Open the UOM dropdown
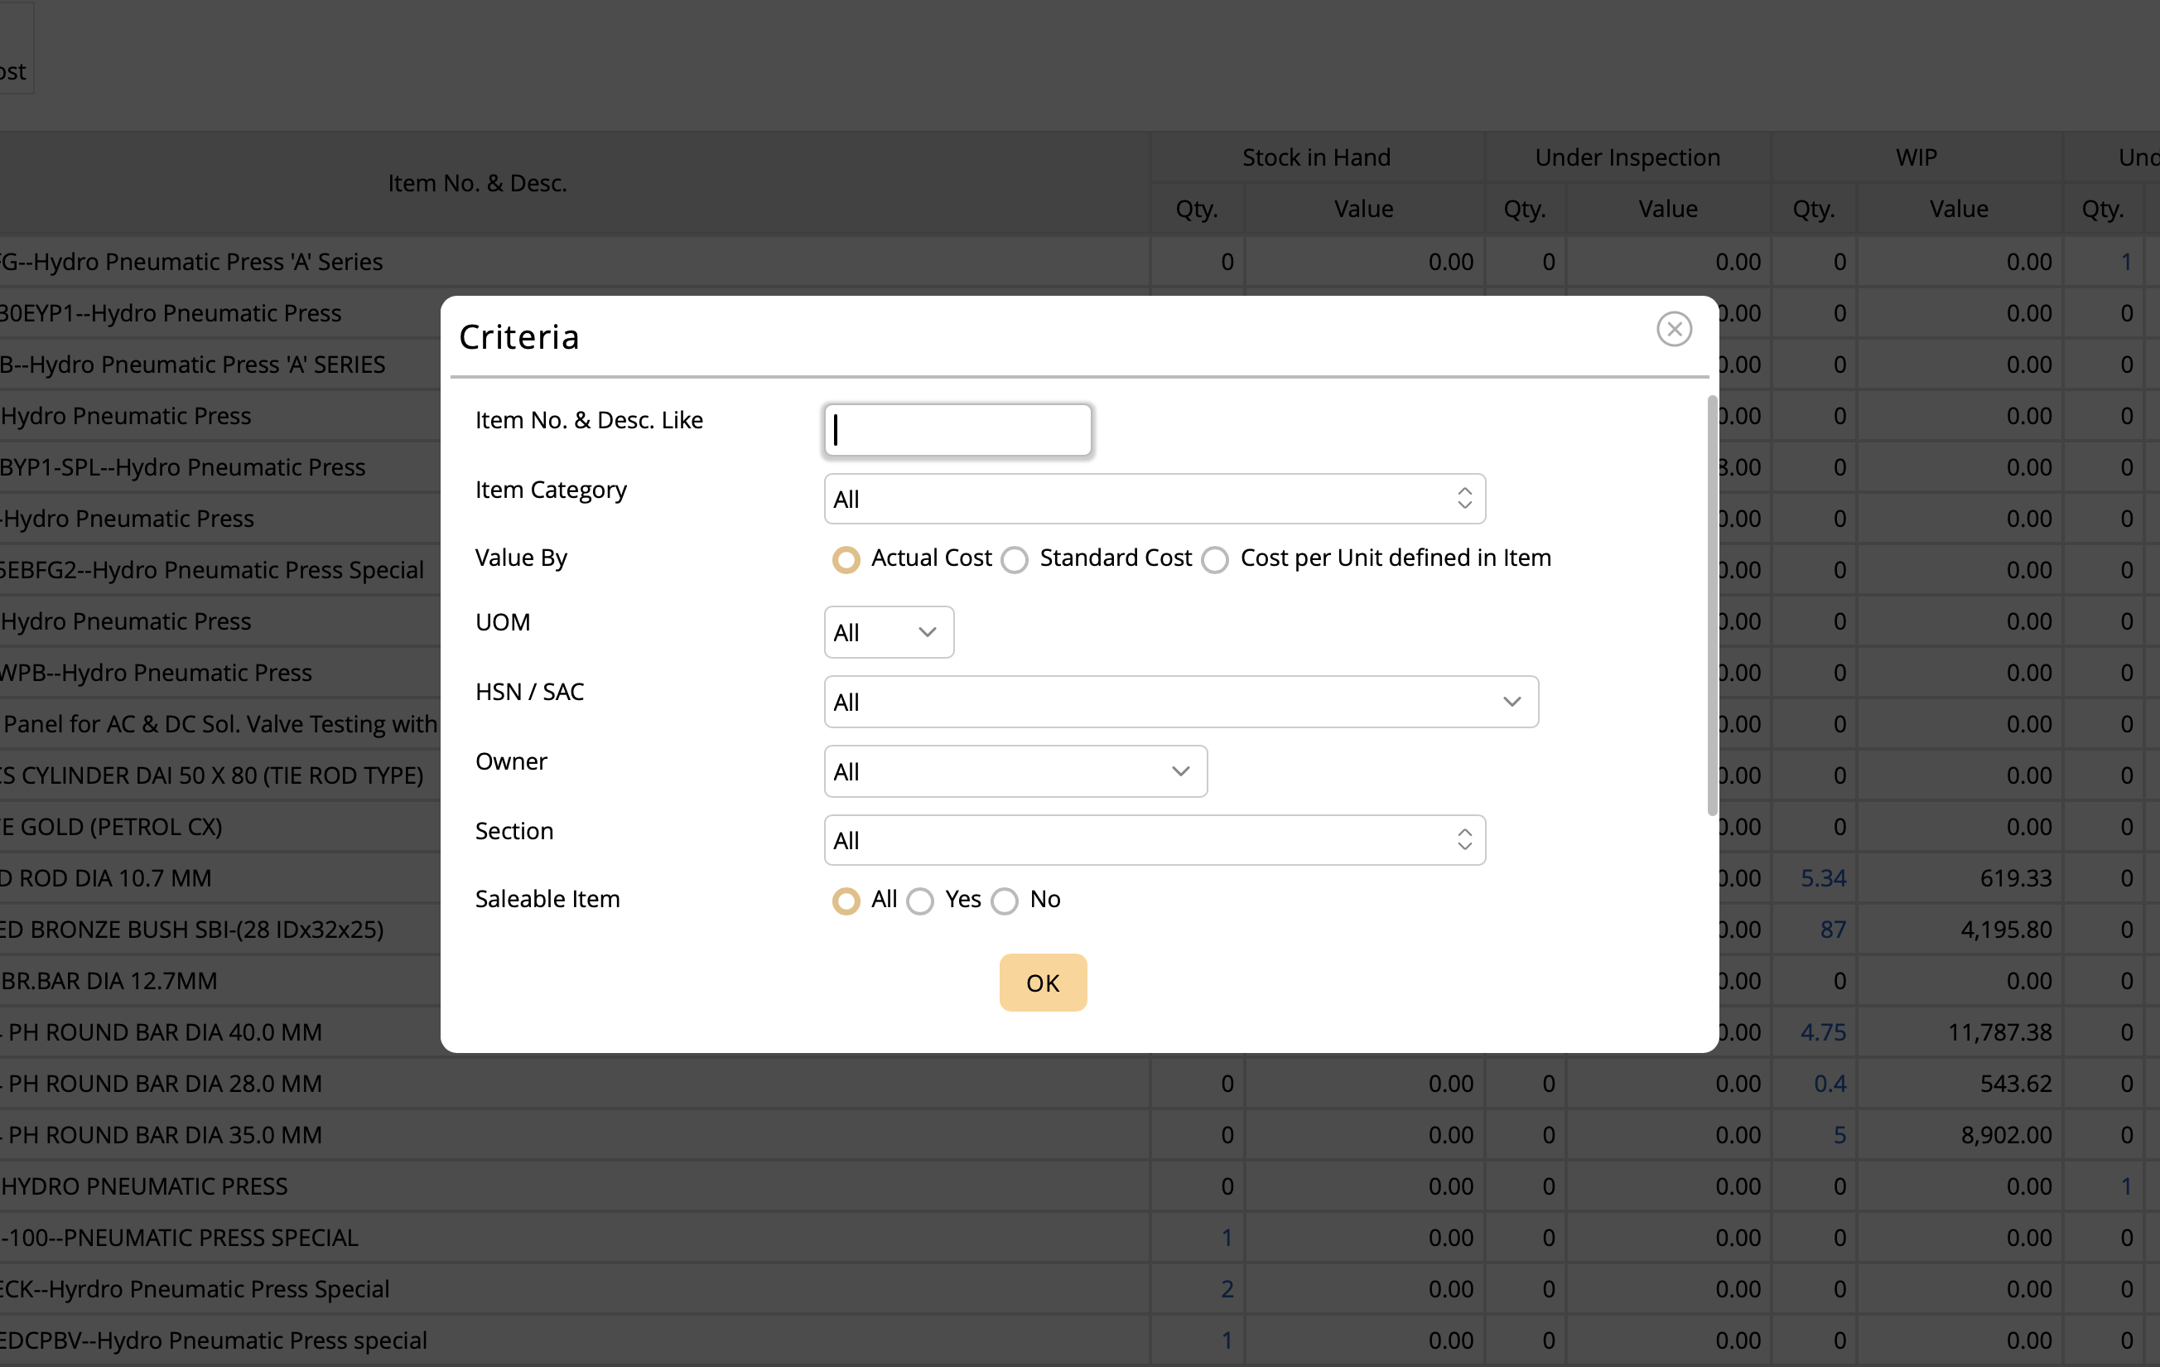This screenshot has height=1367, width=2160. pyautogui.click(x=889, y=632)
